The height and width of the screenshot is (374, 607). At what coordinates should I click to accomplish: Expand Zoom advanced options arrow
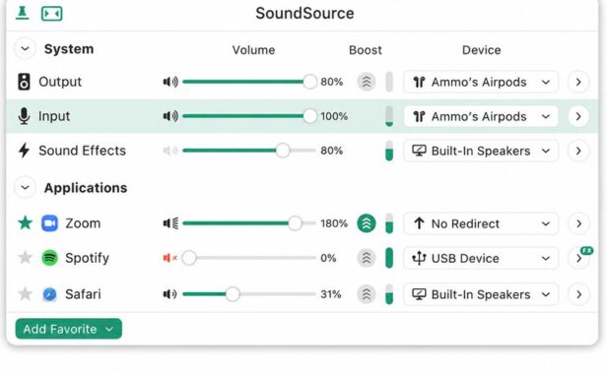click(578, 223)
